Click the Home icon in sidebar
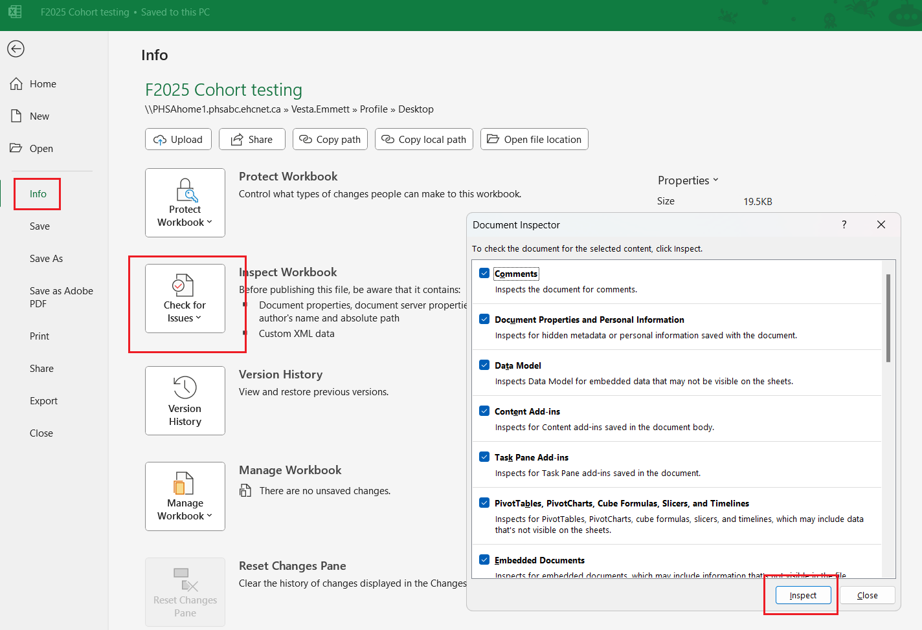The height and width of the screenshot is (630, 922). [16, 84]
